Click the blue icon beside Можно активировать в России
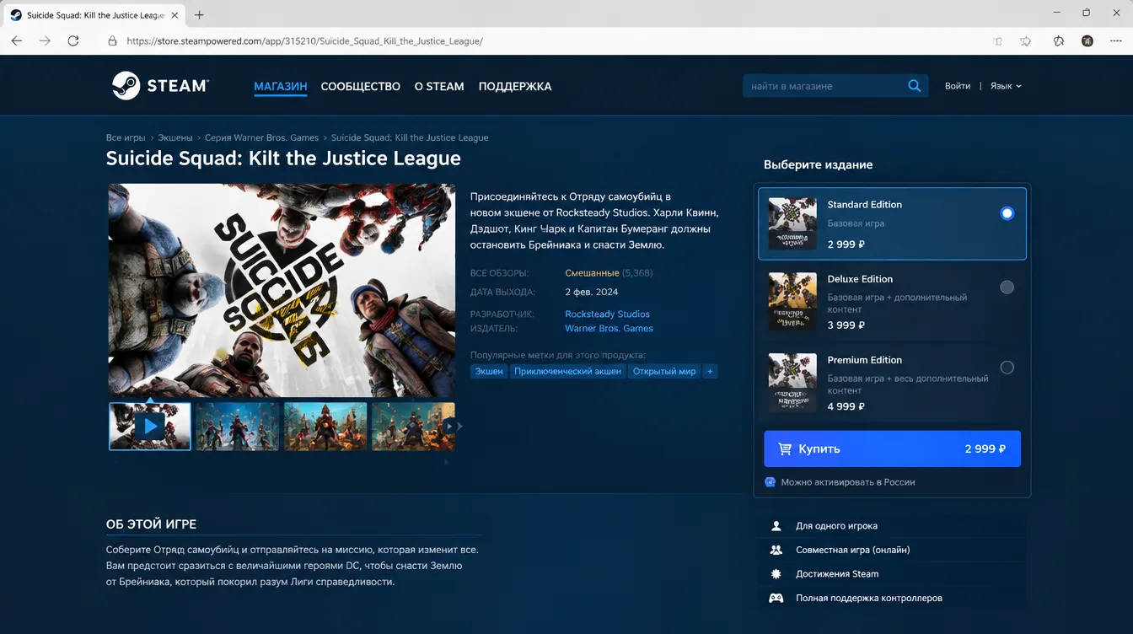This screenshot has width=1133, height=634. [770, 482]
